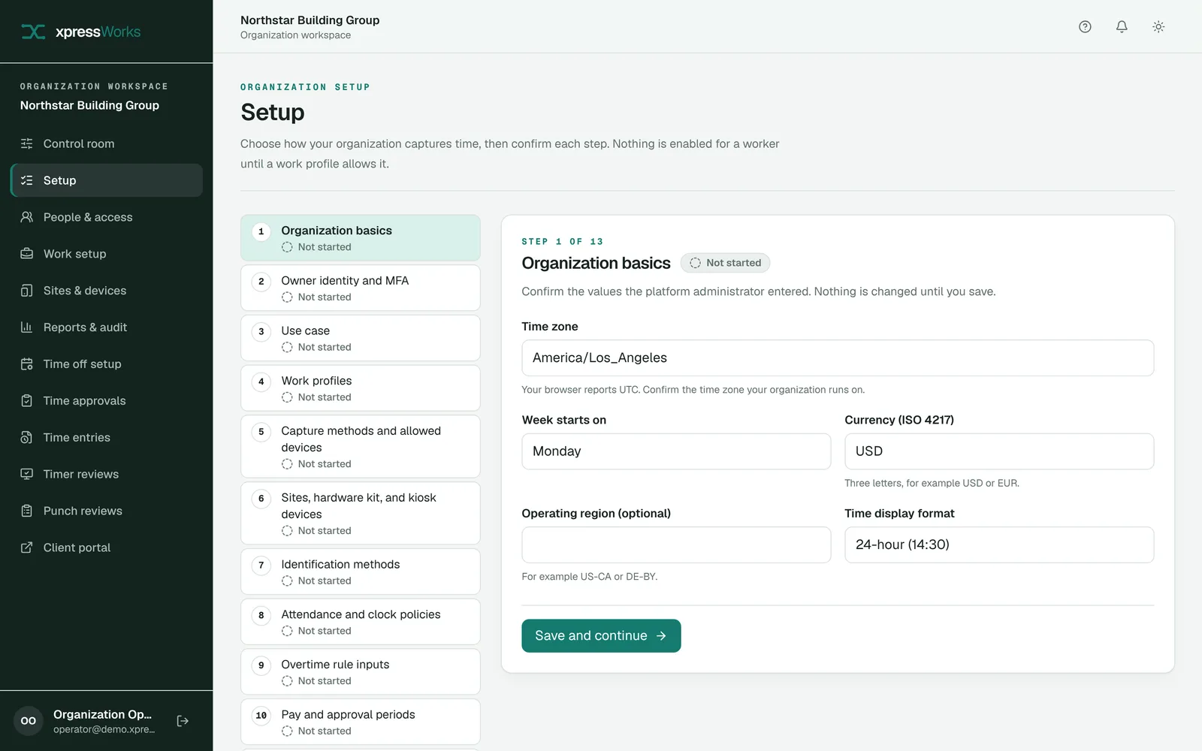Open the OO operator avatar
The width and height of the screenshot is (1202, 751).
coord(29,721)
